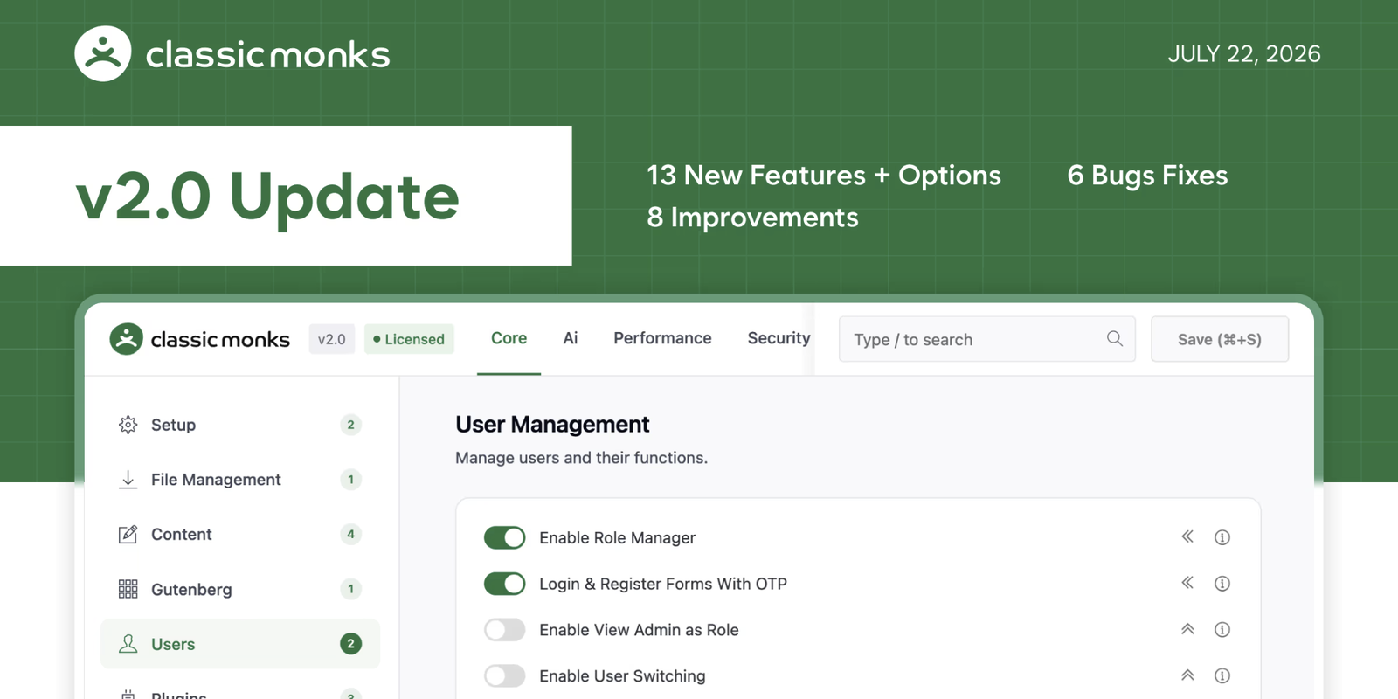
Task: Disable the Enable Role Manager toggle
Action: (505, 537)
